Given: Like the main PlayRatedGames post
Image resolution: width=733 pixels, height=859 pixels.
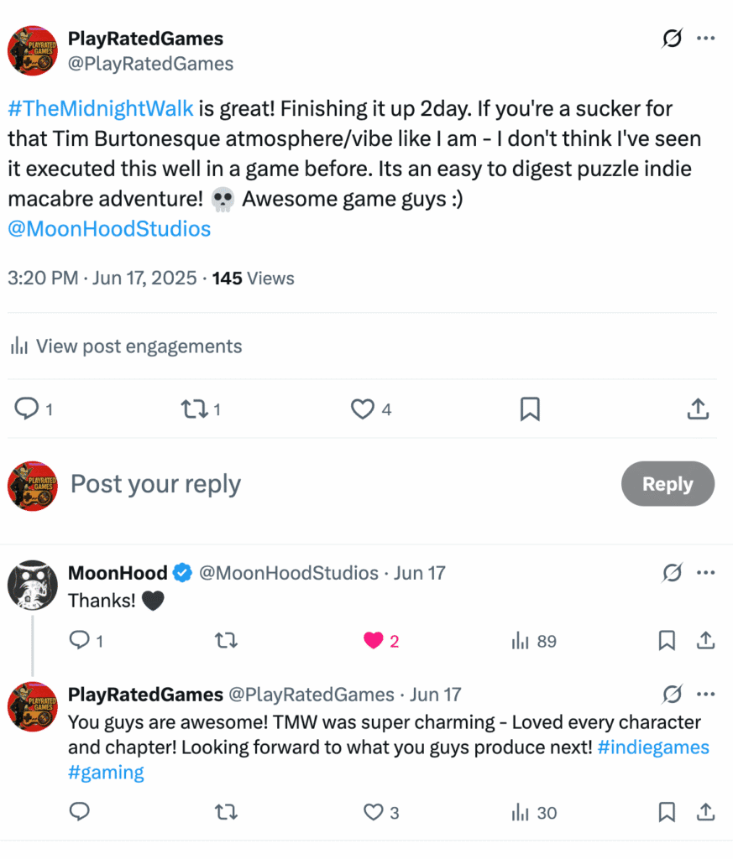Looking at the screenshot, I should (x=363, y=409).
